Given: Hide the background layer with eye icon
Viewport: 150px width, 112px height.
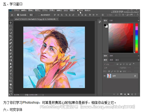Looking at the screenshot, I should [105, 76].
